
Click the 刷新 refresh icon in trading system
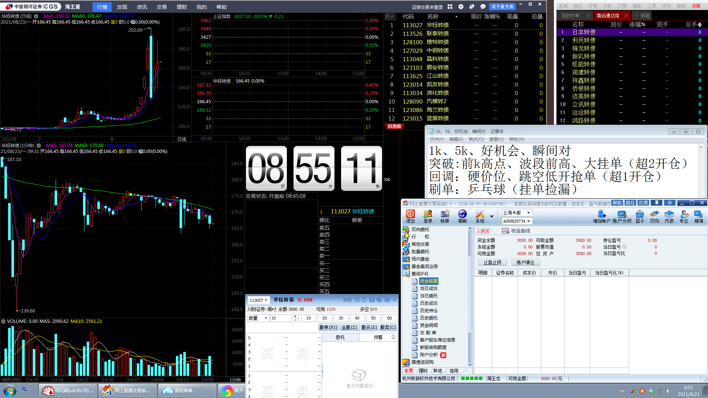click(x=462, y=216)
